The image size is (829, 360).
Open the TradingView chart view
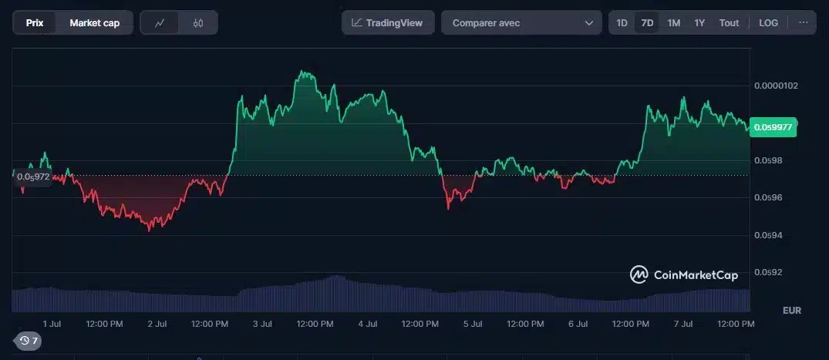pos(388,22)
